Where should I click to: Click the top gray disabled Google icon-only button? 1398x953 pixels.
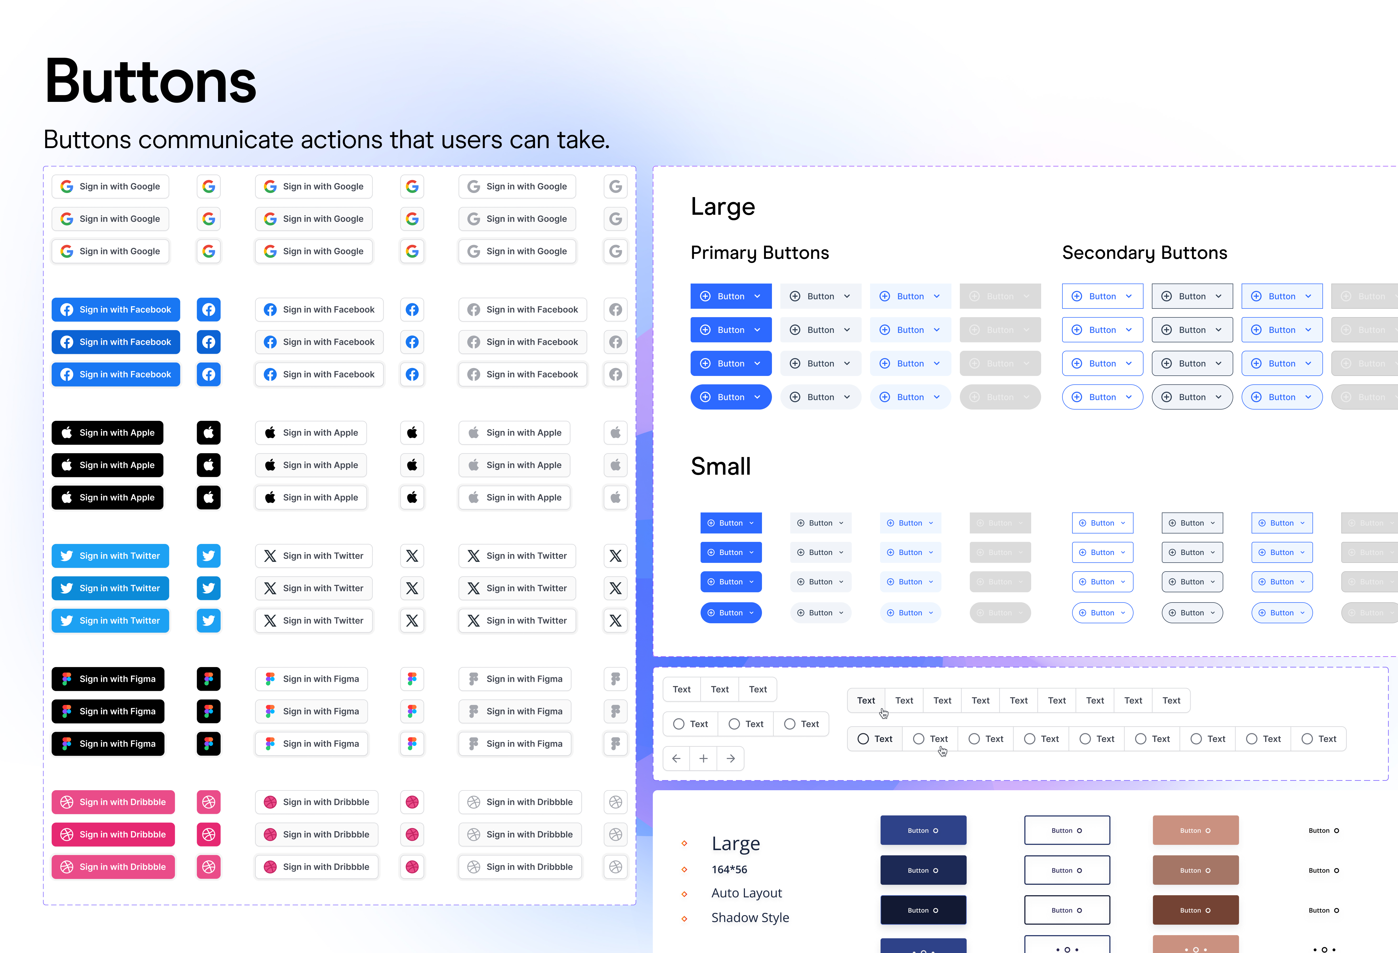point(615,187)
